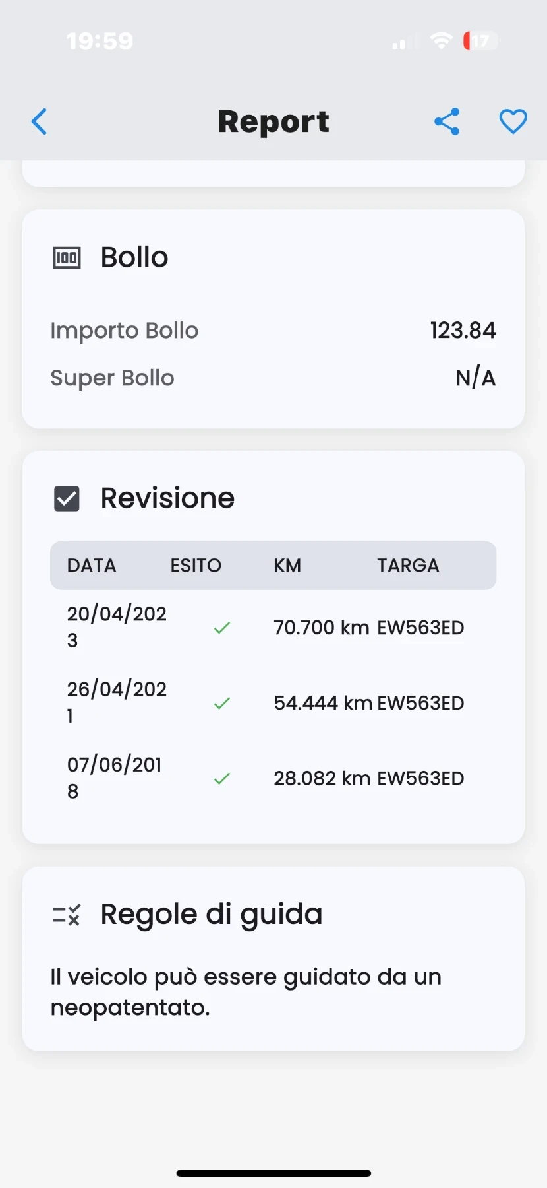
Task: Tap the Super Bollo N/A value
Action: pos(475,378)
